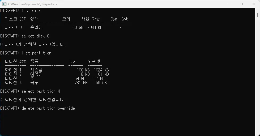The image size is (260, 136).
Task: Click the '100 MB' partition size
Action: point(83,70)
